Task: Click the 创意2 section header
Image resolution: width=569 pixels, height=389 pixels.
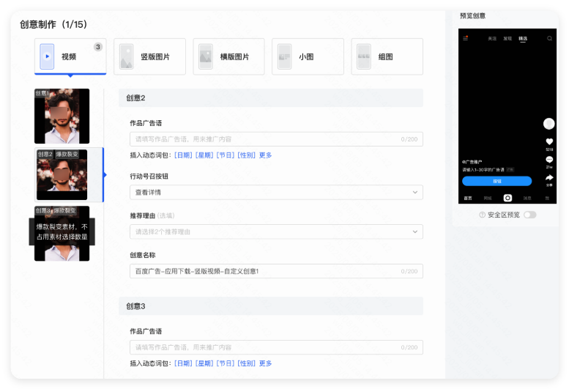Action: [x=271, y=98]
